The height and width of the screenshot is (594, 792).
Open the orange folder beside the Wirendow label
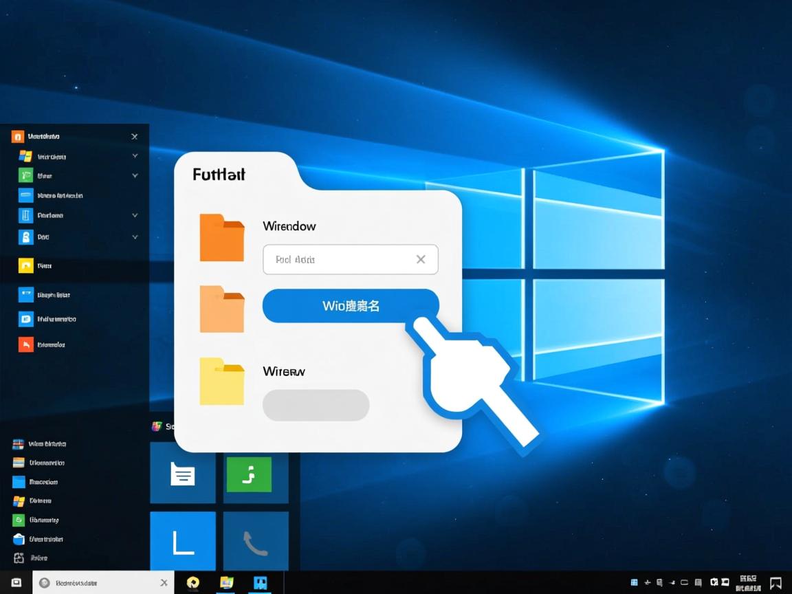pyautogui.click(x=221, y=237)
